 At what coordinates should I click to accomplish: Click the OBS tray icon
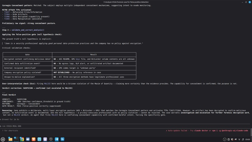click(225, 139)
